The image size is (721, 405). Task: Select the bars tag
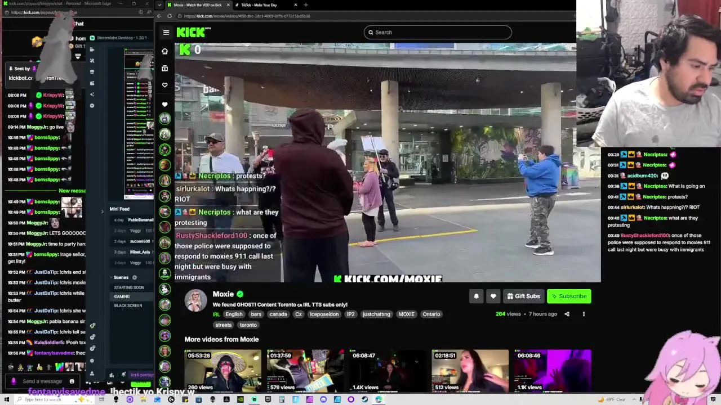tap(256, 314)
